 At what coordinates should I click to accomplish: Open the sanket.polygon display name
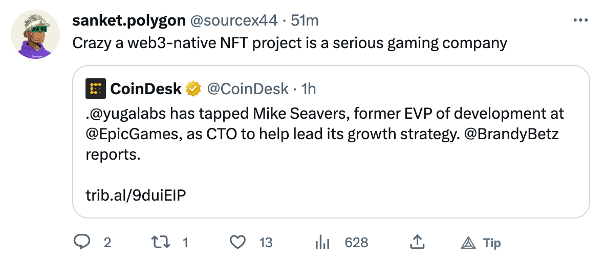point(128,20)
